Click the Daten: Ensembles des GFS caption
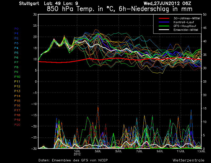Viewport: 211px width, 163px height. pos(73,160)
